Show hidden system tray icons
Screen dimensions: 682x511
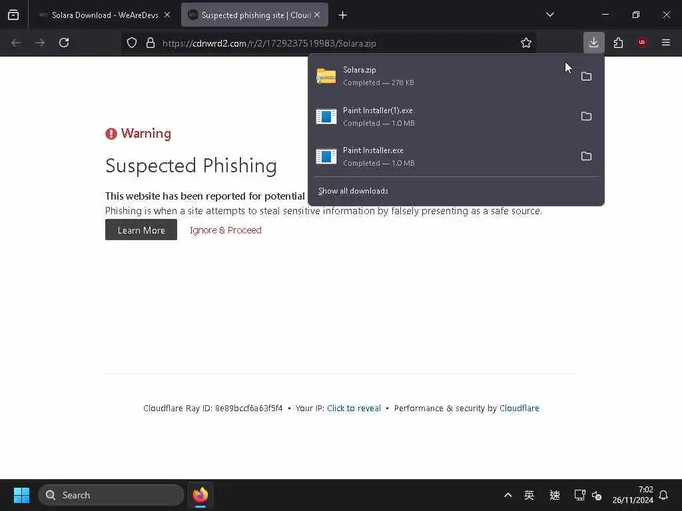pos(508,495)
